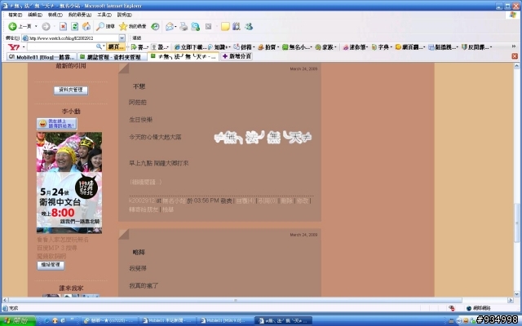Open the 編輯 (Edit) menu

tap(35, 15)
